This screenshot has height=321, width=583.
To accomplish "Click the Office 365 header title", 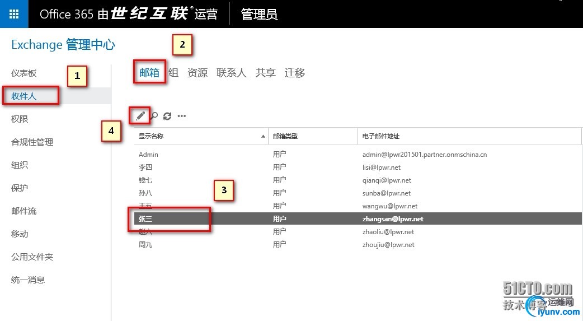I will point(128,14).
